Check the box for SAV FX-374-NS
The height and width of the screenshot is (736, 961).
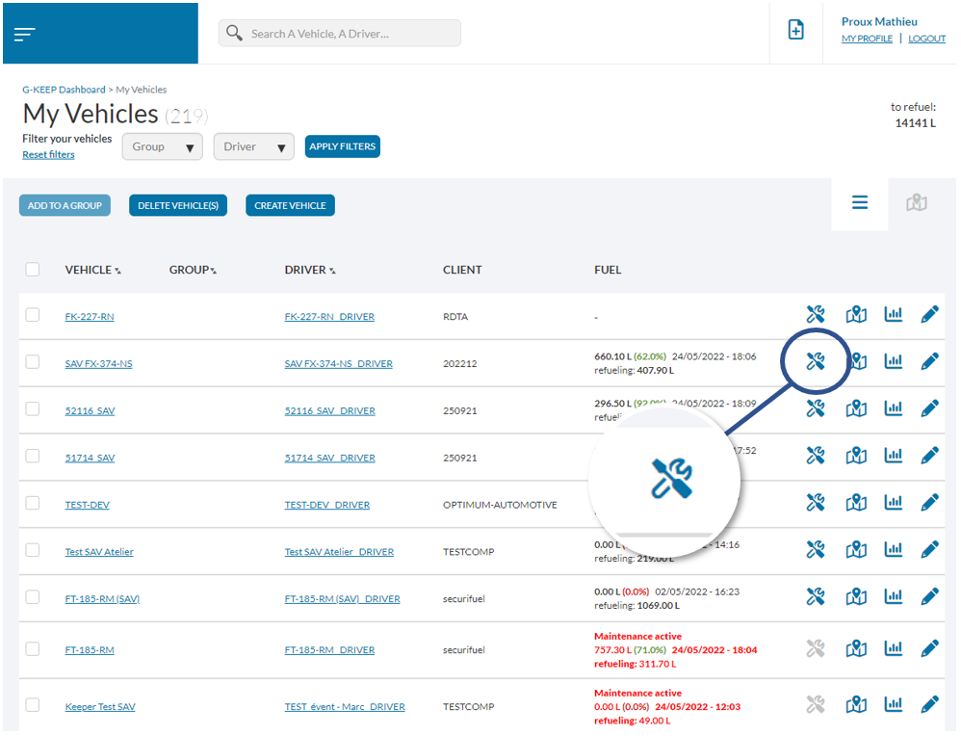pos(33,362)
